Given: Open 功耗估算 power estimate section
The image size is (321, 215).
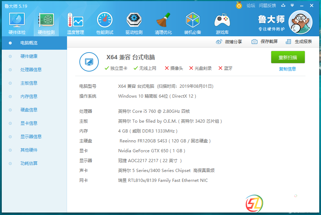Looking at the screenshot, I should [29, 164].
